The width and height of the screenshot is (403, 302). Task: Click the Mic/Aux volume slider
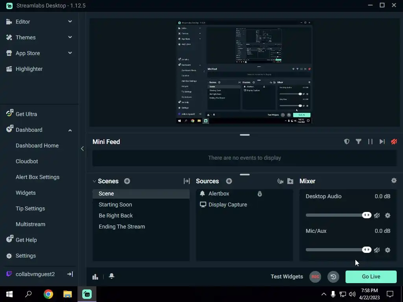(338, 250)
